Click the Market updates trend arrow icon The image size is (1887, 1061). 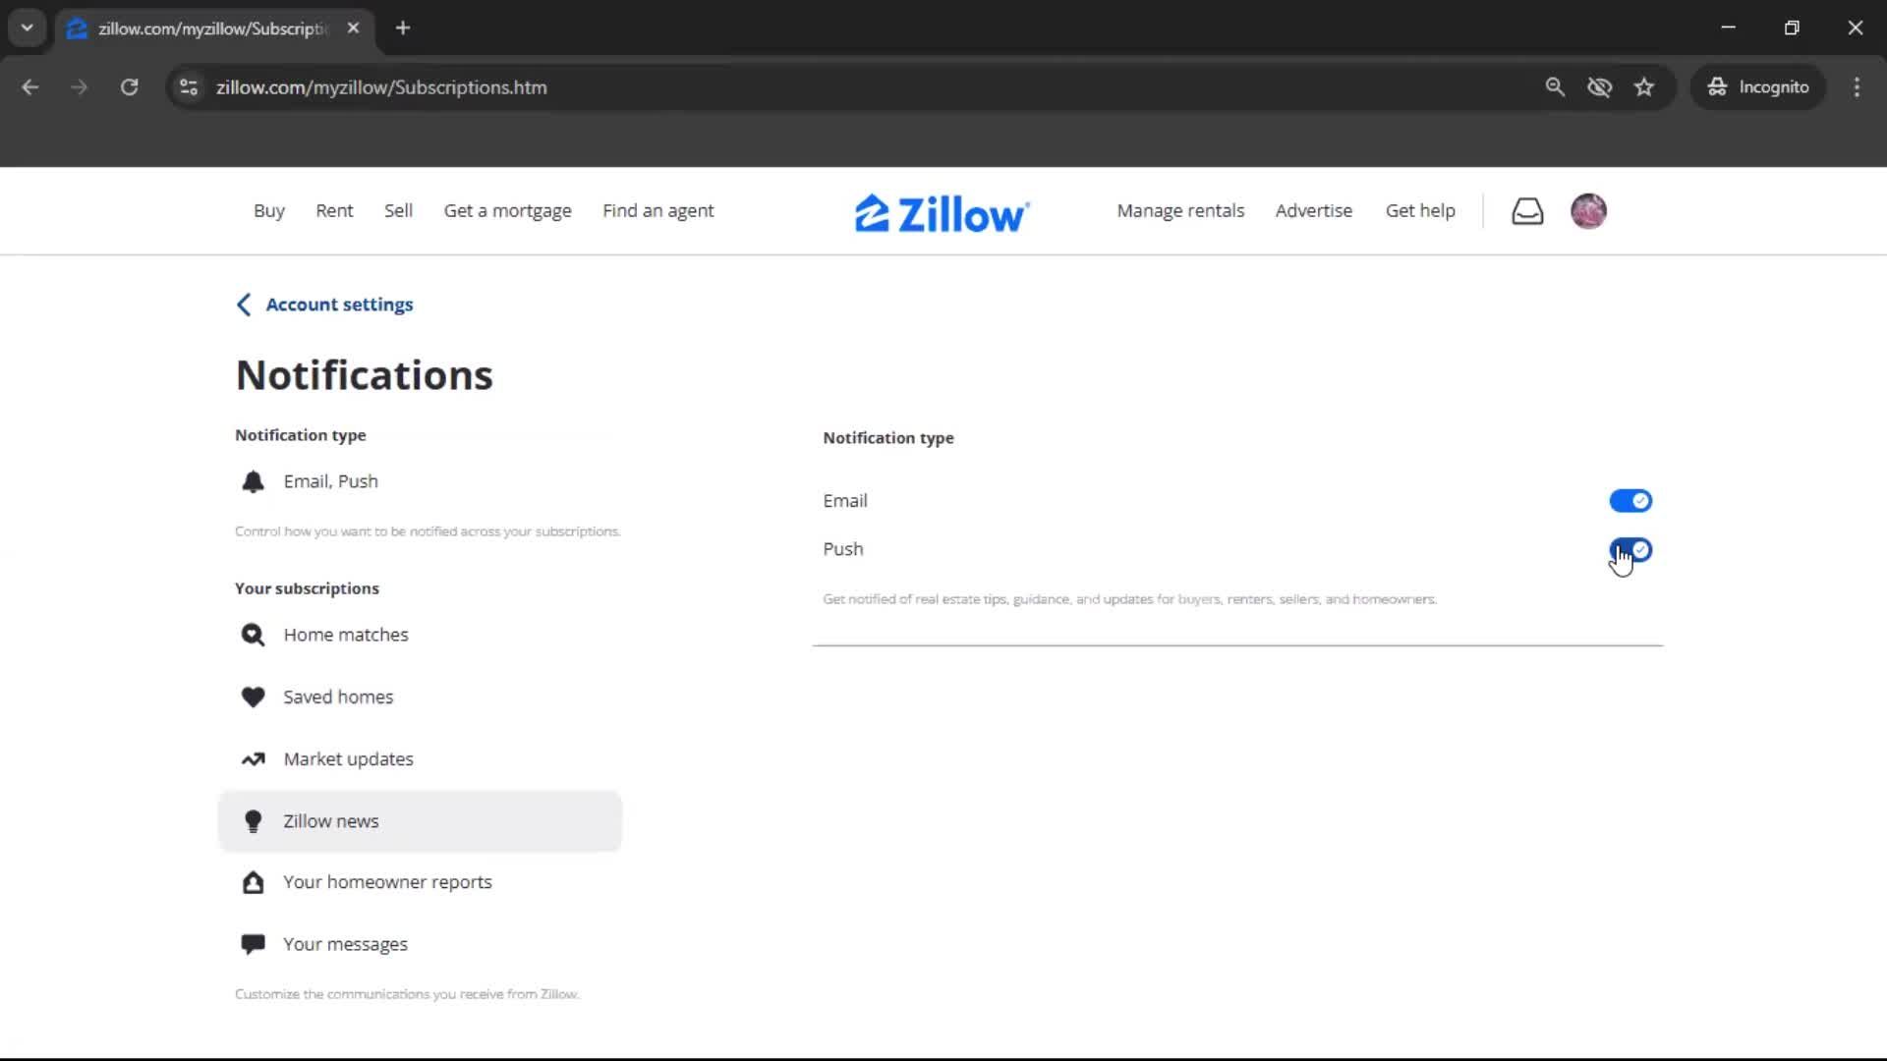click(x=253, y=759)
